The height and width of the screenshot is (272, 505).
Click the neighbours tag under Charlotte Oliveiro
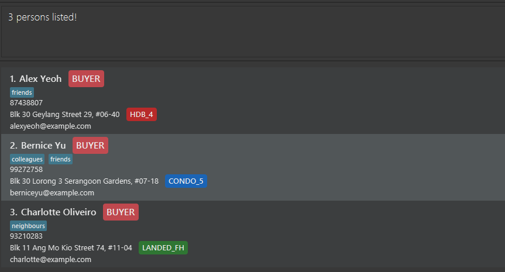point(28,226)
